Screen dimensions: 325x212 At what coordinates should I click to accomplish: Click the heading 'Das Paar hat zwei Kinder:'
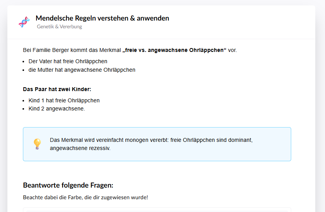coord(57,89)
